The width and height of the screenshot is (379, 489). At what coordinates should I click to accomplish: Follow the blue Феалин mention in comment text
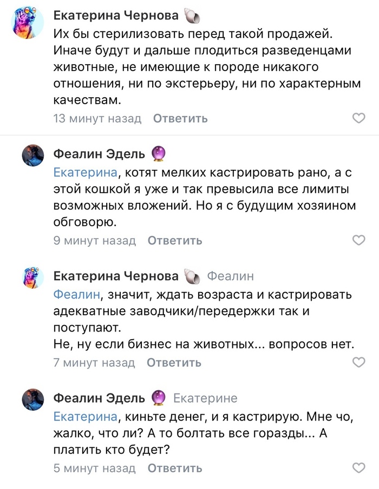[x=77, y=295]
